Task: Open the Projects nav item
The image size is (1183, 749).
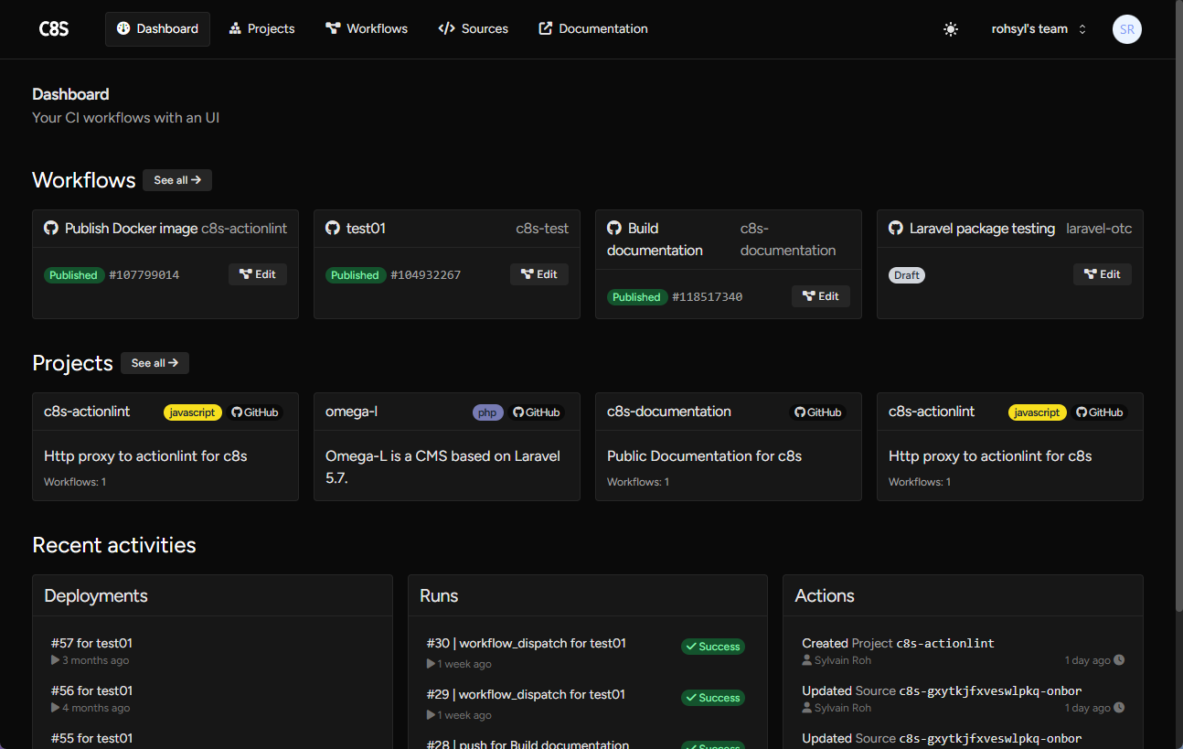Action: (x=261, y=29)
